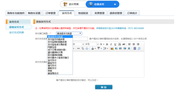The width and height of the screenshot is (178, 101).
Task: Toggle bold formatting in the editor
Action: (x=107, y=44)
